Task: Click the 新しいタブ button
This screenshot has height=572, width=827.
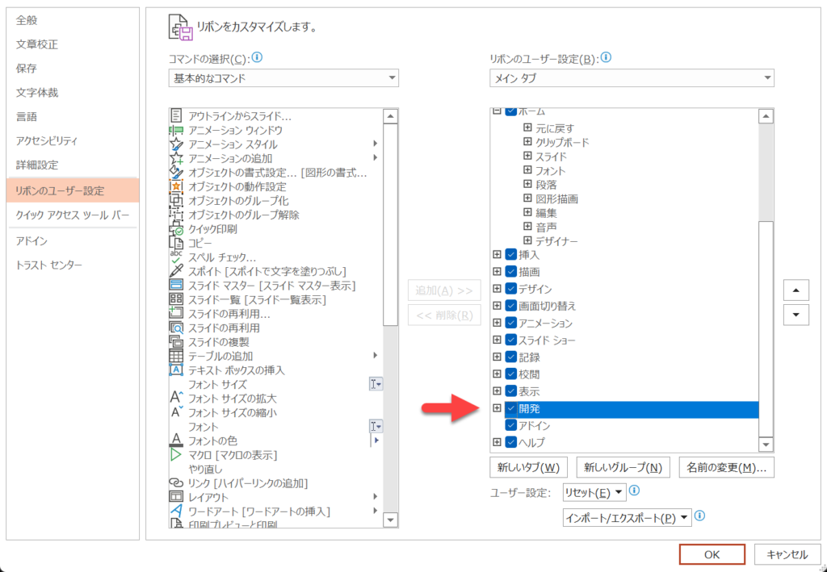Action: 529,467
